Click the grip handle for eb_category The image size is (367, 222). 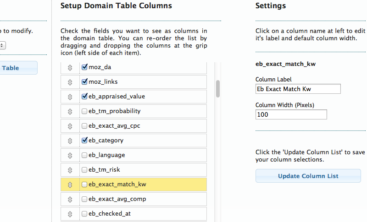click(70, 141)
